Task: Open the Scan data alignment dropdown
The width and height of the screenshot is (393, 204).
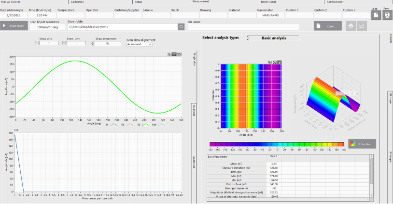Action: click(x=150, y=44)
